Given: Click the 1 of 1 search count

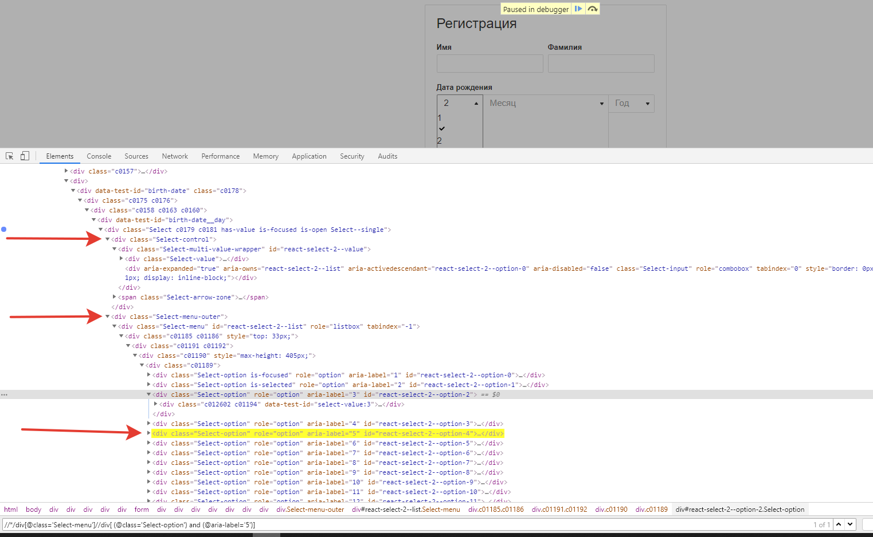Looking at the screenshot, I should [x=821, y=524].
